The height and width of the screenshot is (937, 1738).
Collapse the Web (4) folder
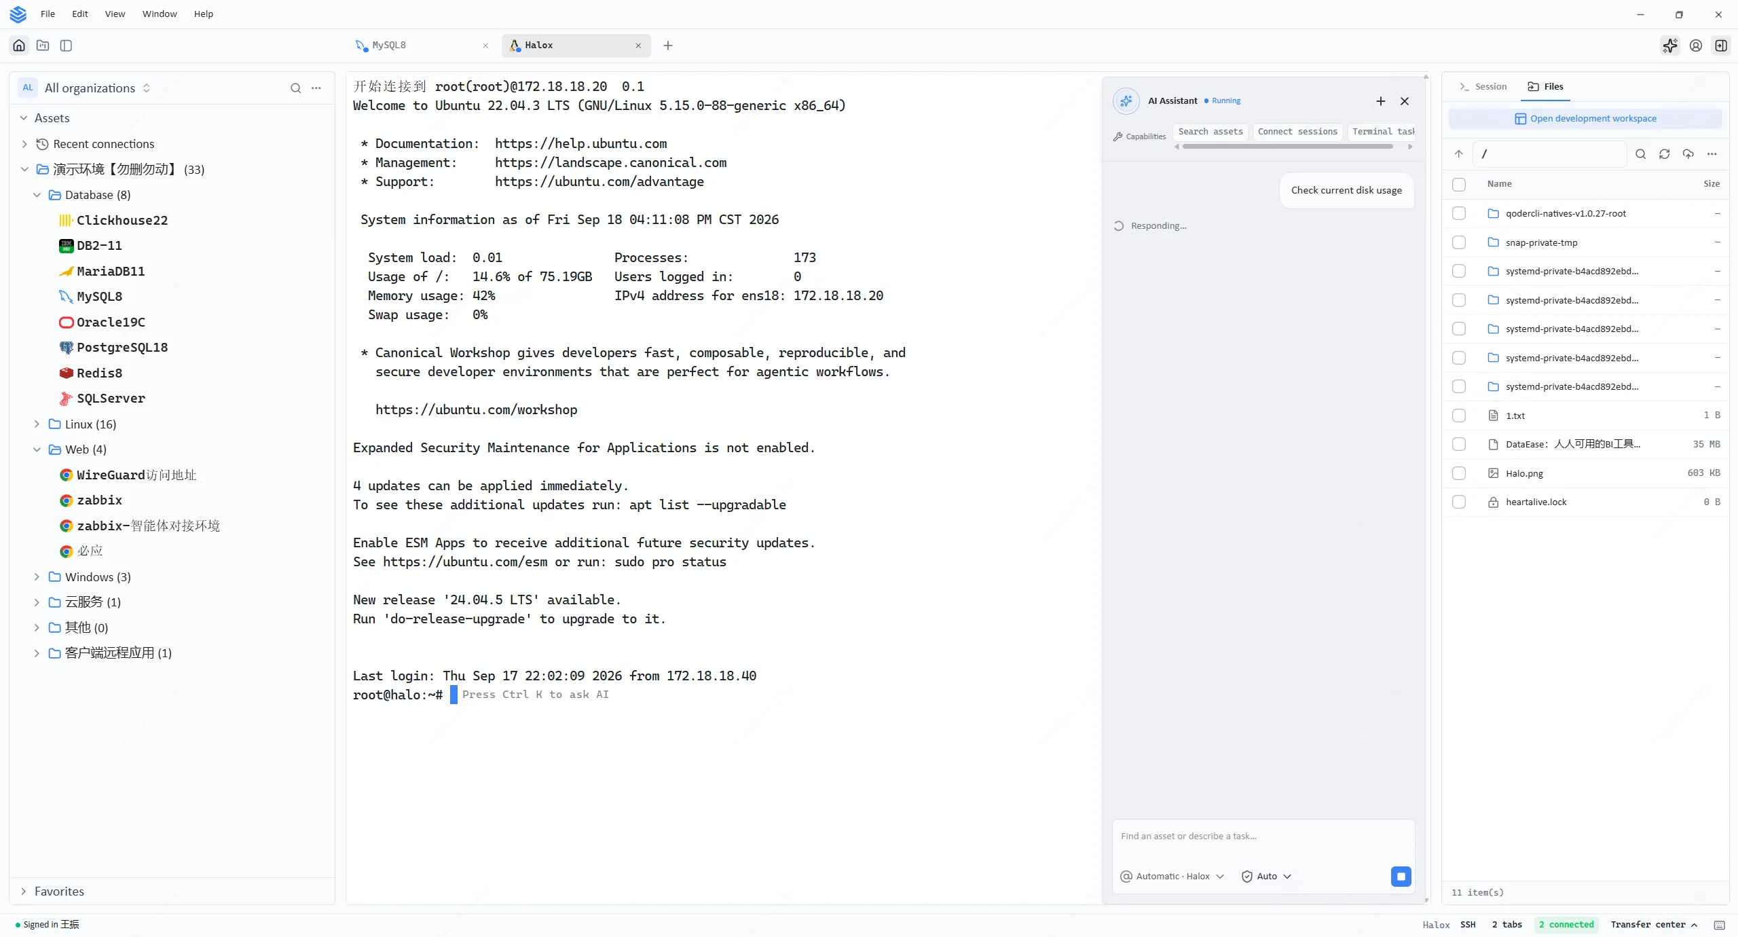click(37, 449)
